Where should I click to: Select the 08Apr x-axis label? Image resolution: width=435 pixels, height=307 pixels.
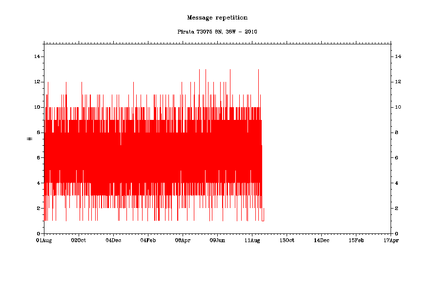(x=183, y=240)
